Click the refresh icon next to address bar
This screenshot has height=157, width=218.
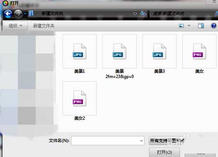(x=143, y=14)
